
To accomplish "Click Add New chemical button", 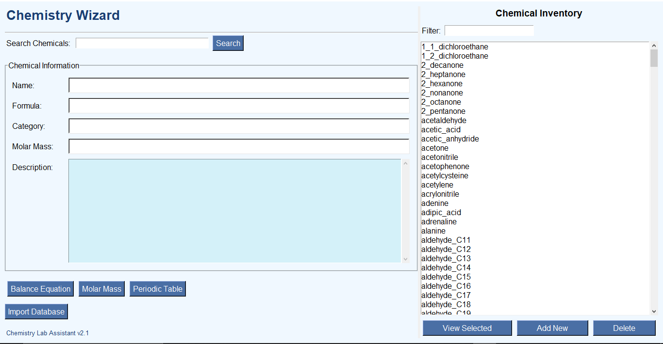I will point(552,328).
